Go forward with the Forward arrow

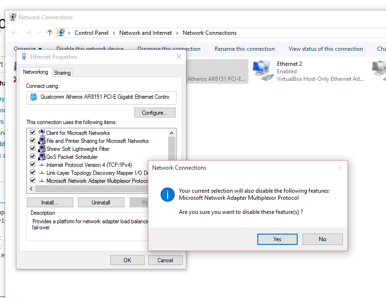click(28, 32)
